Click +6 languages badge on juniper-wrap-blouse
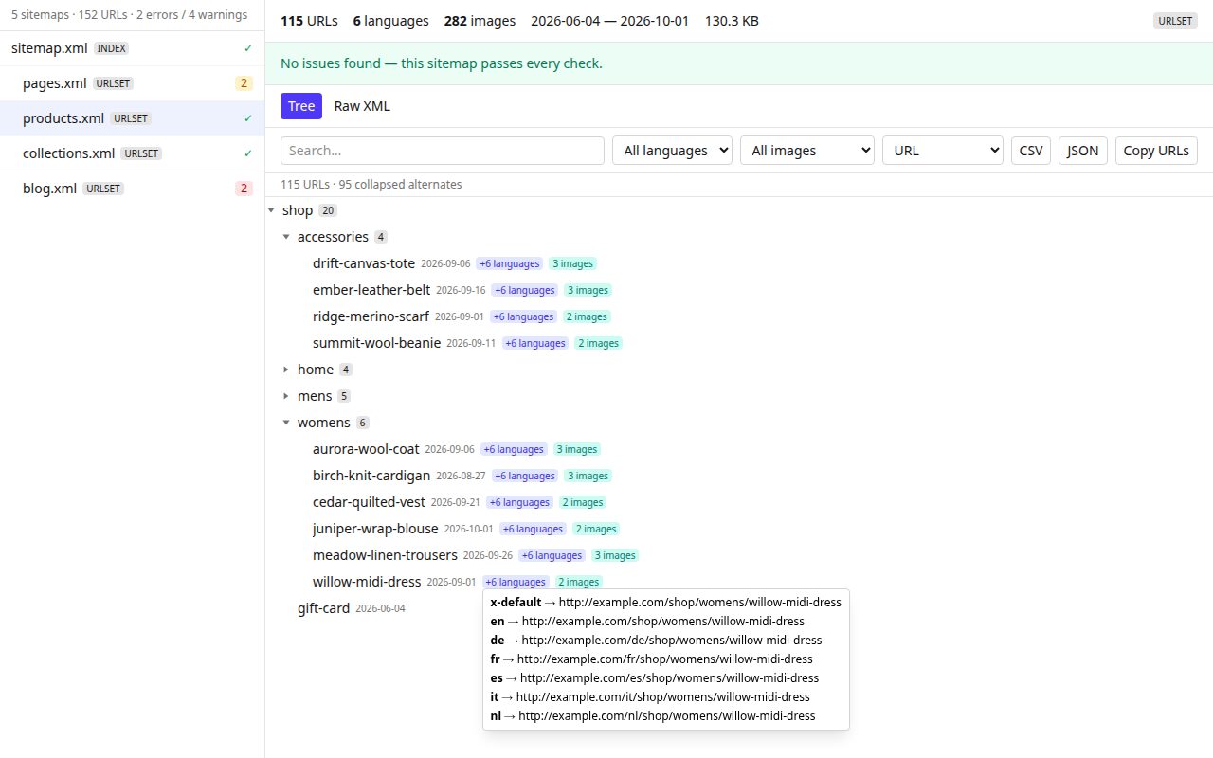The image size is (1213, 758). [x=533, y=529]
